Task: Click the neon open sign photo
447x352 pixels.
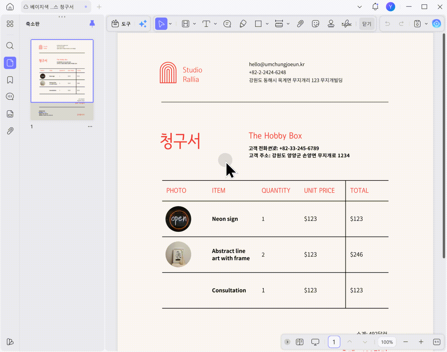Action: (178, 219)
